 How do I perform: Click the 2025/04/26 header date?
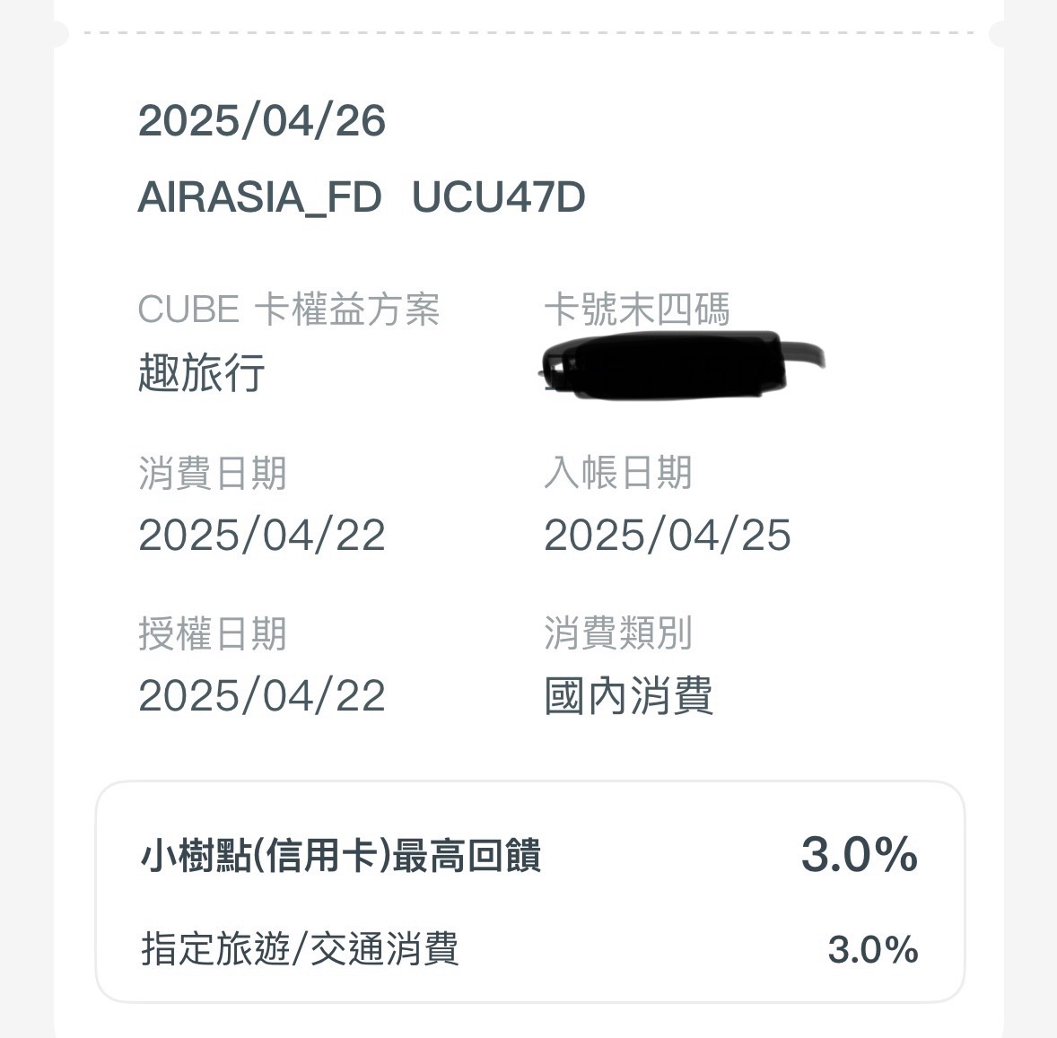click(261, 120)
